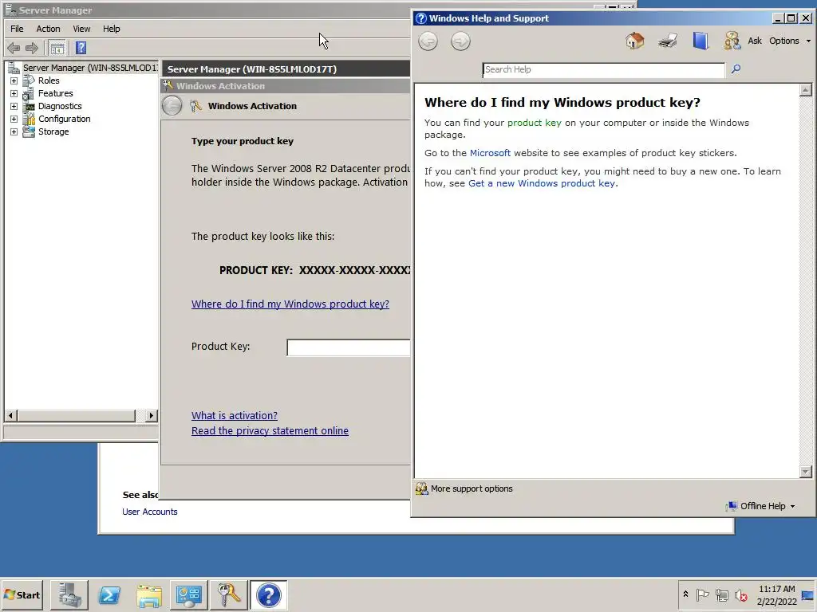Select Server Manager root tree node
Viewport: 817px width, 612px height.
click(x=89, y=68)
